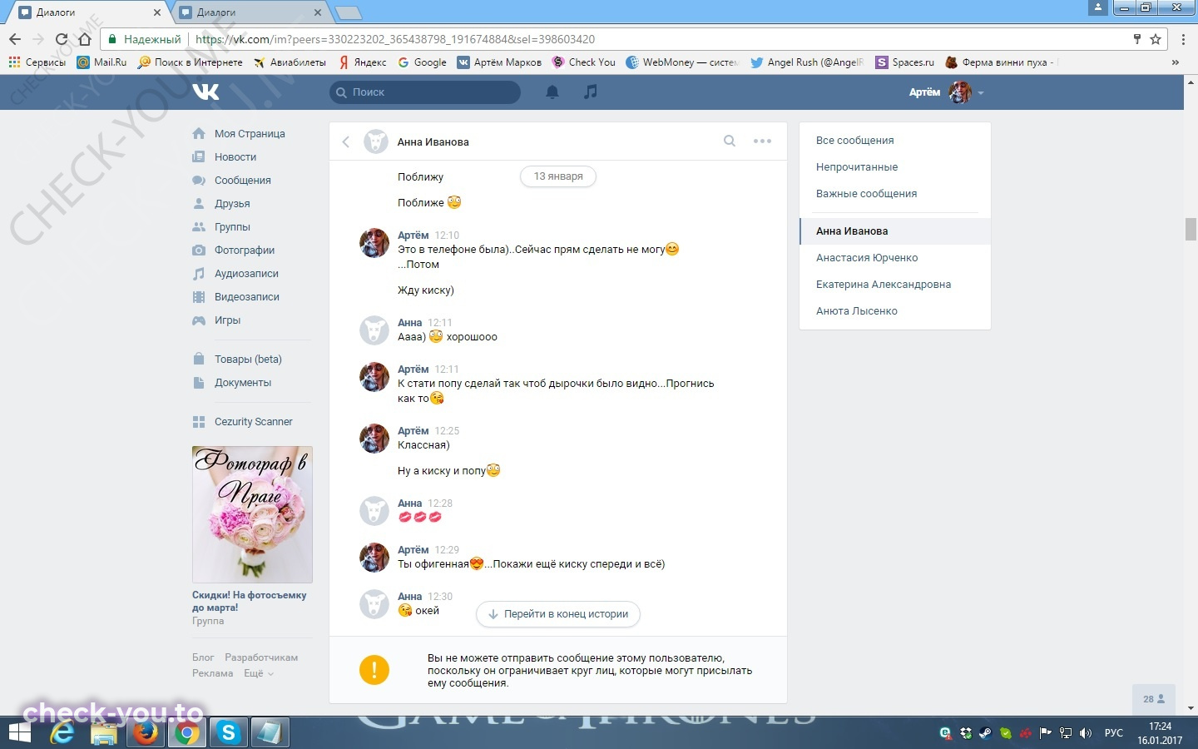Click the browser home icon
Viewport: 1198px width, 749px height.
coord(84,39)
